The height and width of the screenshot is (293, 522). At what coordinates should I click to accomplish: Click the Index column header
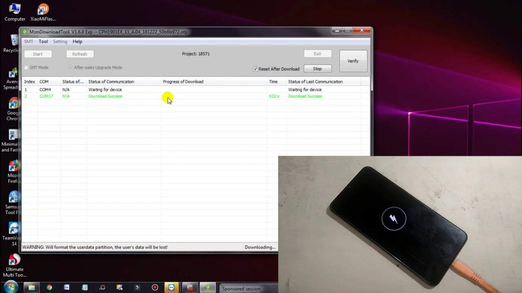coord(30,81)
